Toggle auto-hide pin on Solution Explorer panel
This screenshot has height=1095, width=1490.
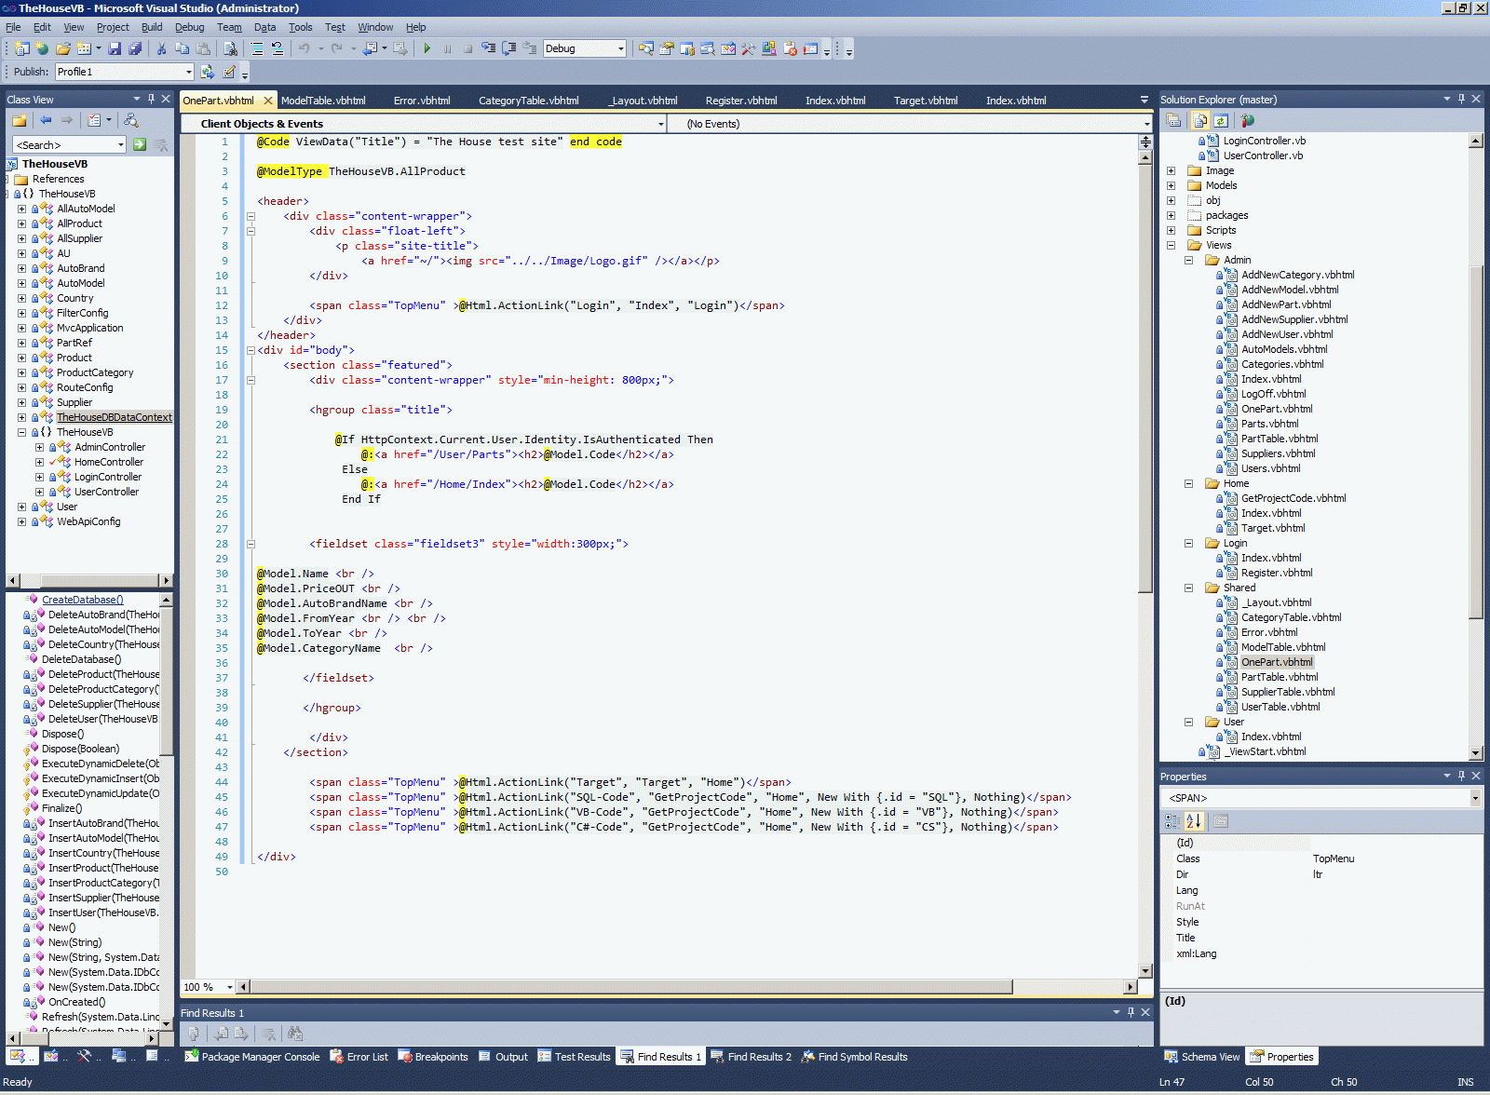[x=1461, y=99]
